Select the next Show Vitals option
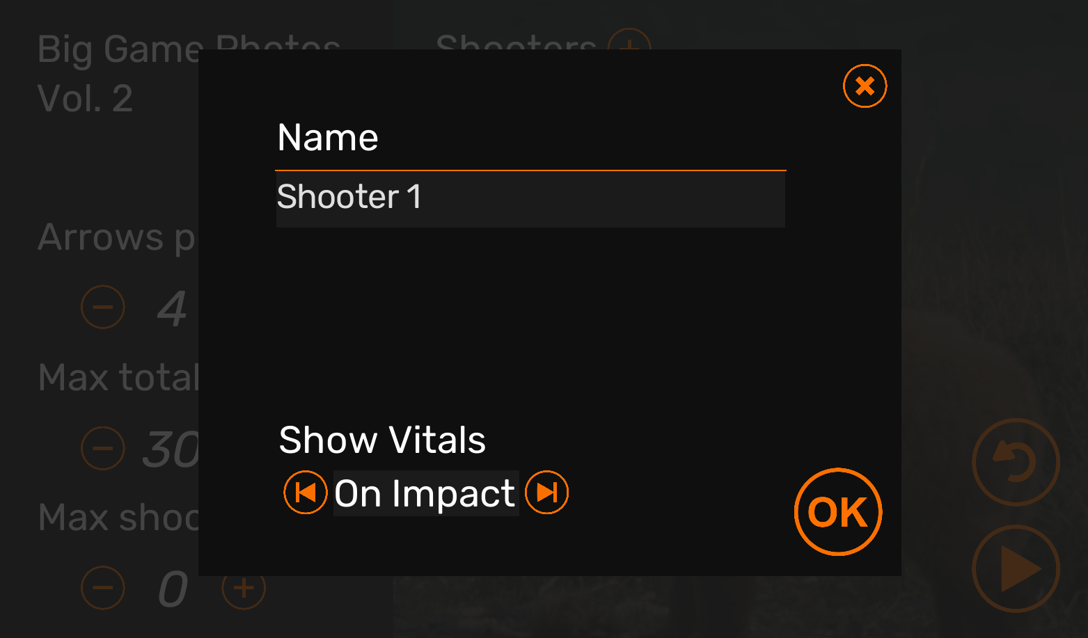The height and width of the screenshot is (638, 1088). (x=546, y=493)
